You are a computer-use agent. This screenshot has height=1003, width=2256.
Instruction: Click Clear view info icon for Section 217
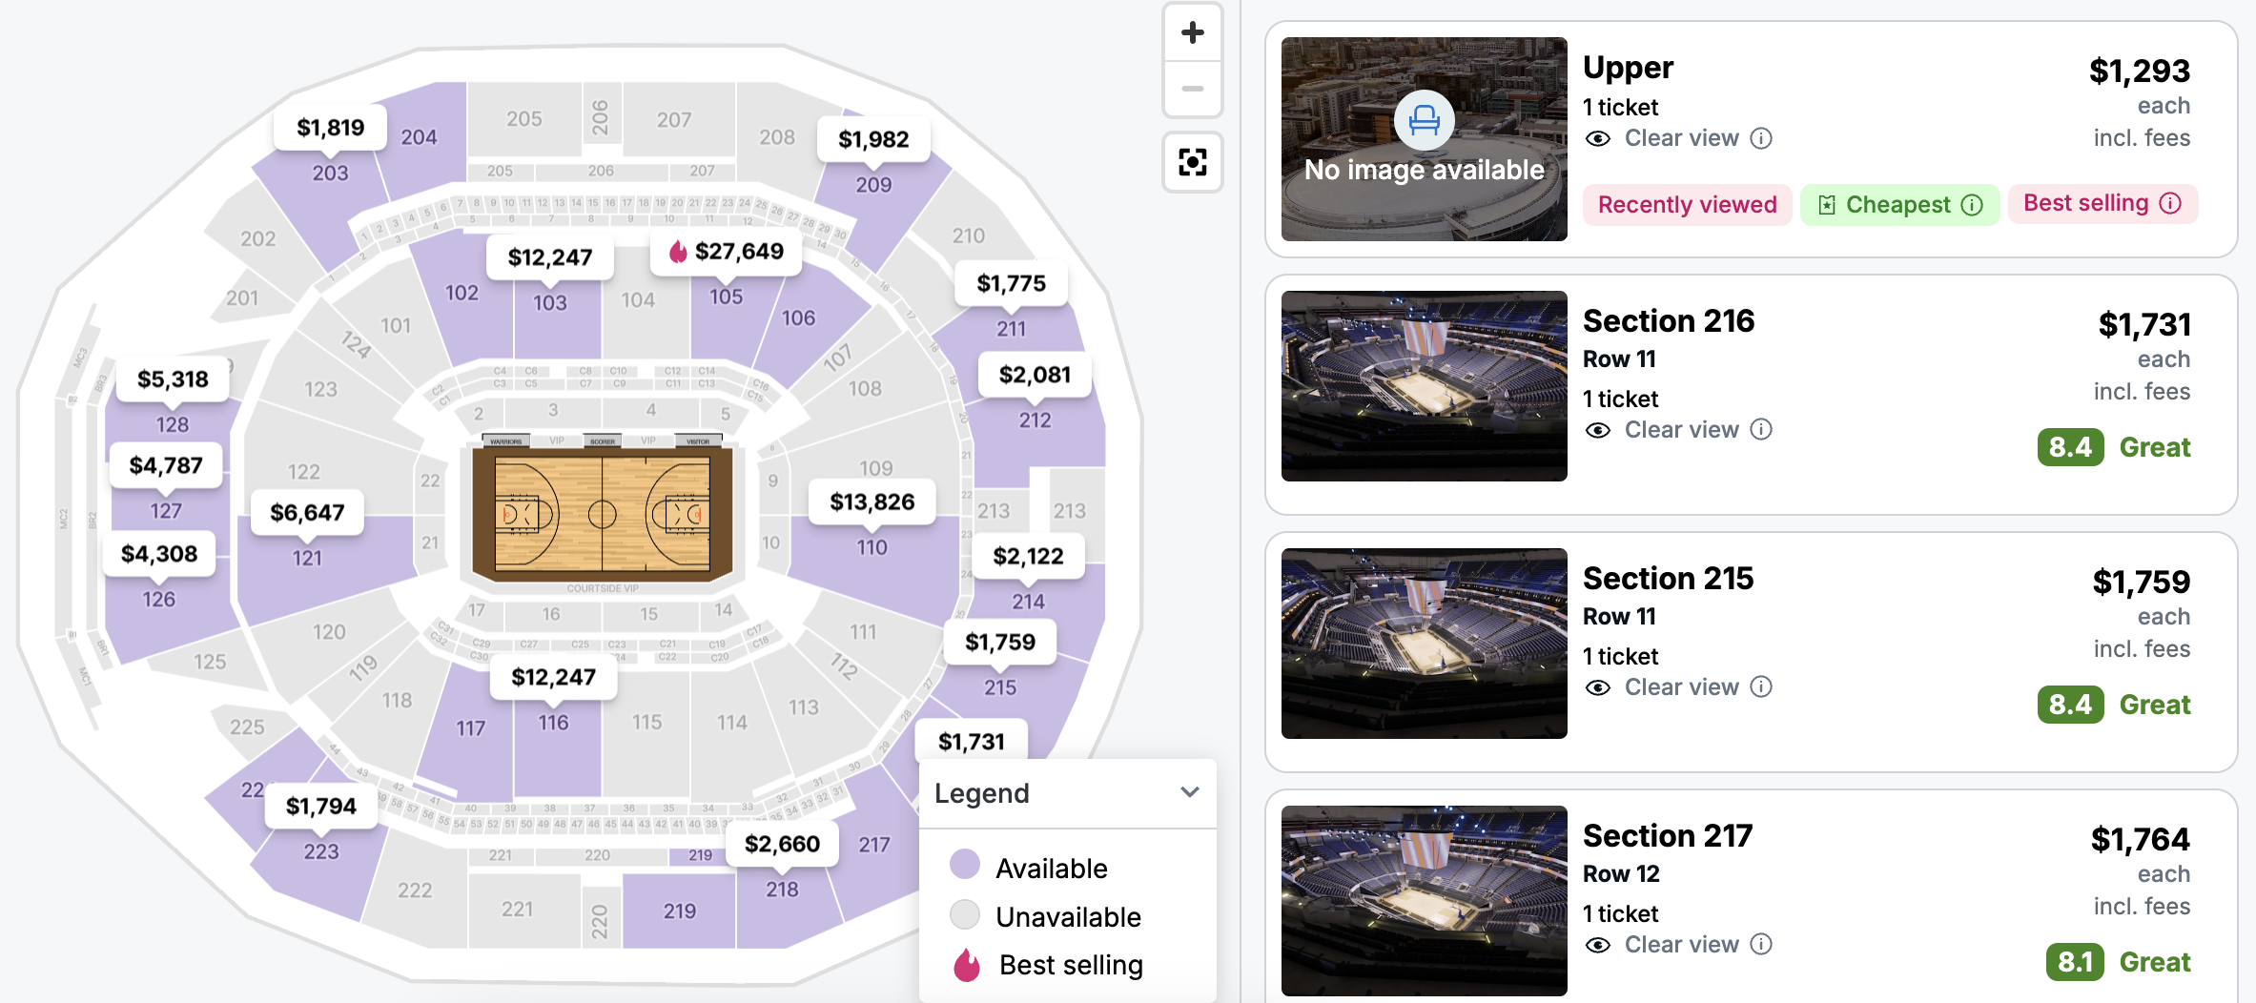[1762, 945]
